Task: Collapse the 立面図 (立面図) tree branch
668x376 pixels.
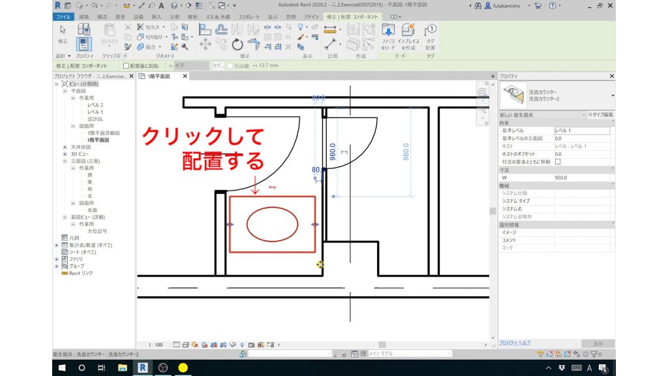Action: pos(65,161)
